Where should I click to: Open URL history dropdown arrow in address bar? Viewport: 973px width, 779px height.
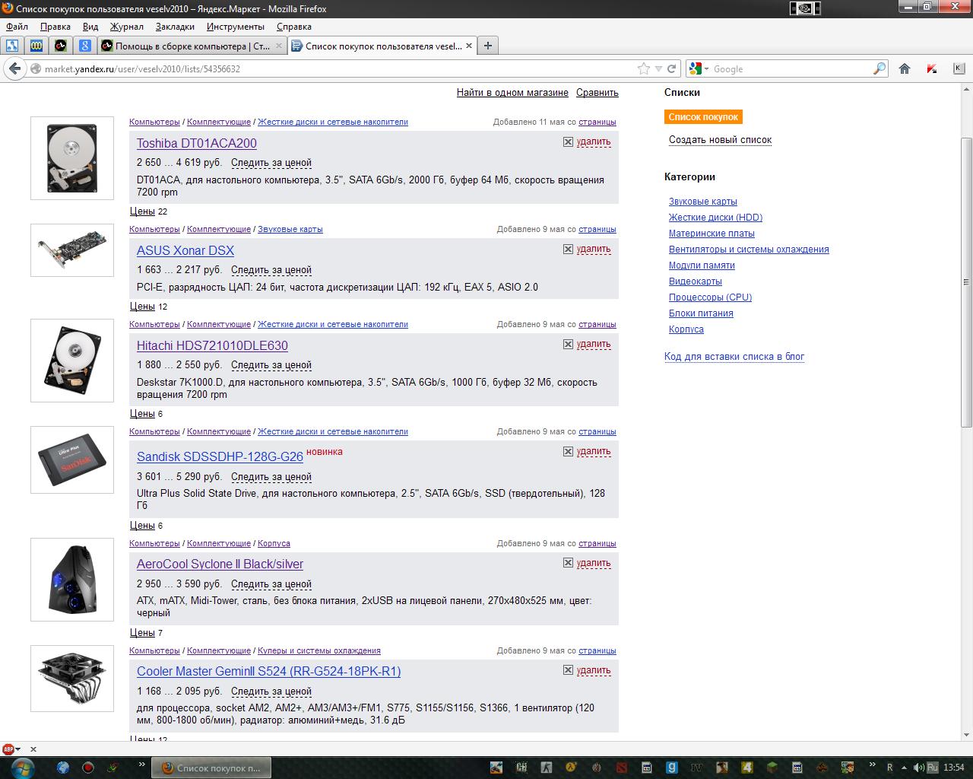(x=658, y=68)
